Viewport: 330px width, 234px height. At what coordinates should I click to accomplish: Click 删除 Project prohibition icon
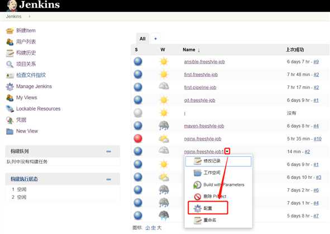(x=198, y=197)
